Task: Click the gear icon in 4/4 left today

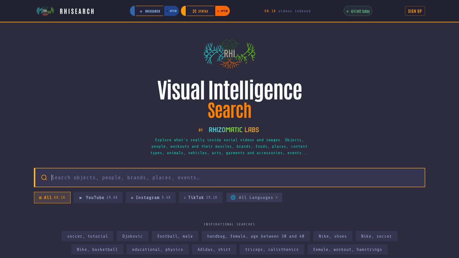Action: point(348,11)
